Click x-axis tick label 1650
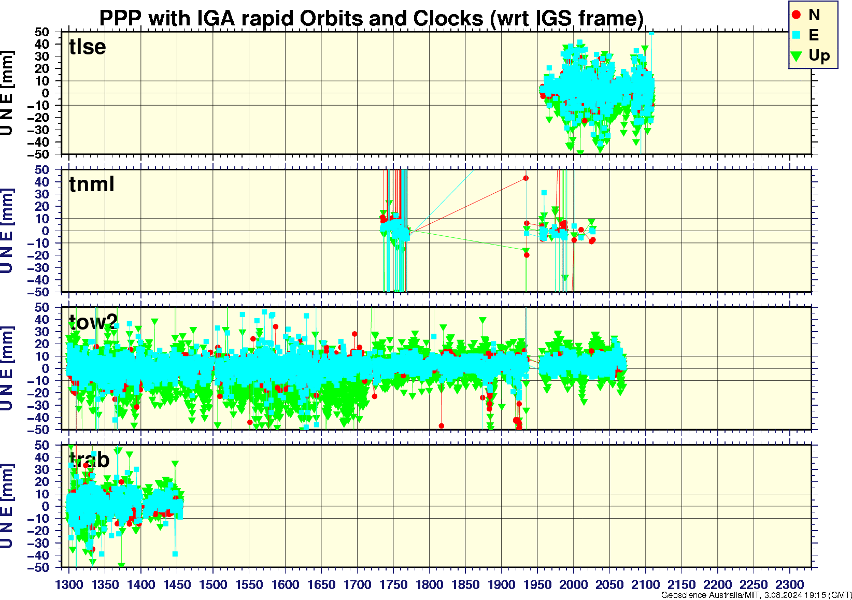 tap(321, 584)
